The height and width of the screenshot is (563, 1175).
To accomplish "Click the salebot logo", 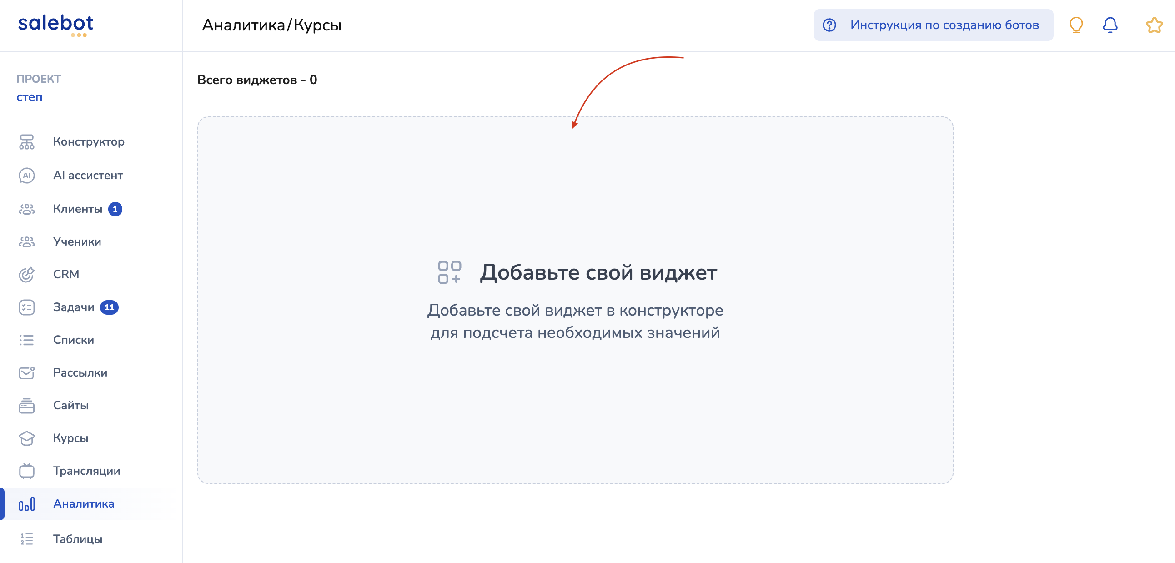I will pos(55,25).
